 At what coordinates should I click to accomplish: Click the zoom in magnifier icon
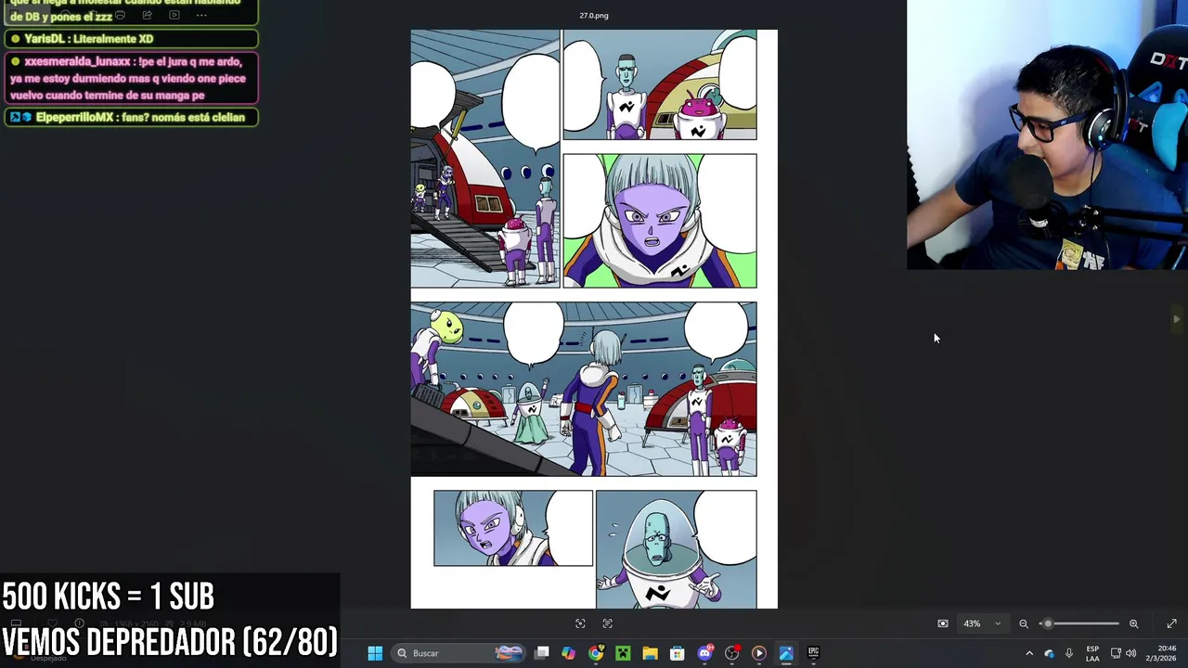1133,623
